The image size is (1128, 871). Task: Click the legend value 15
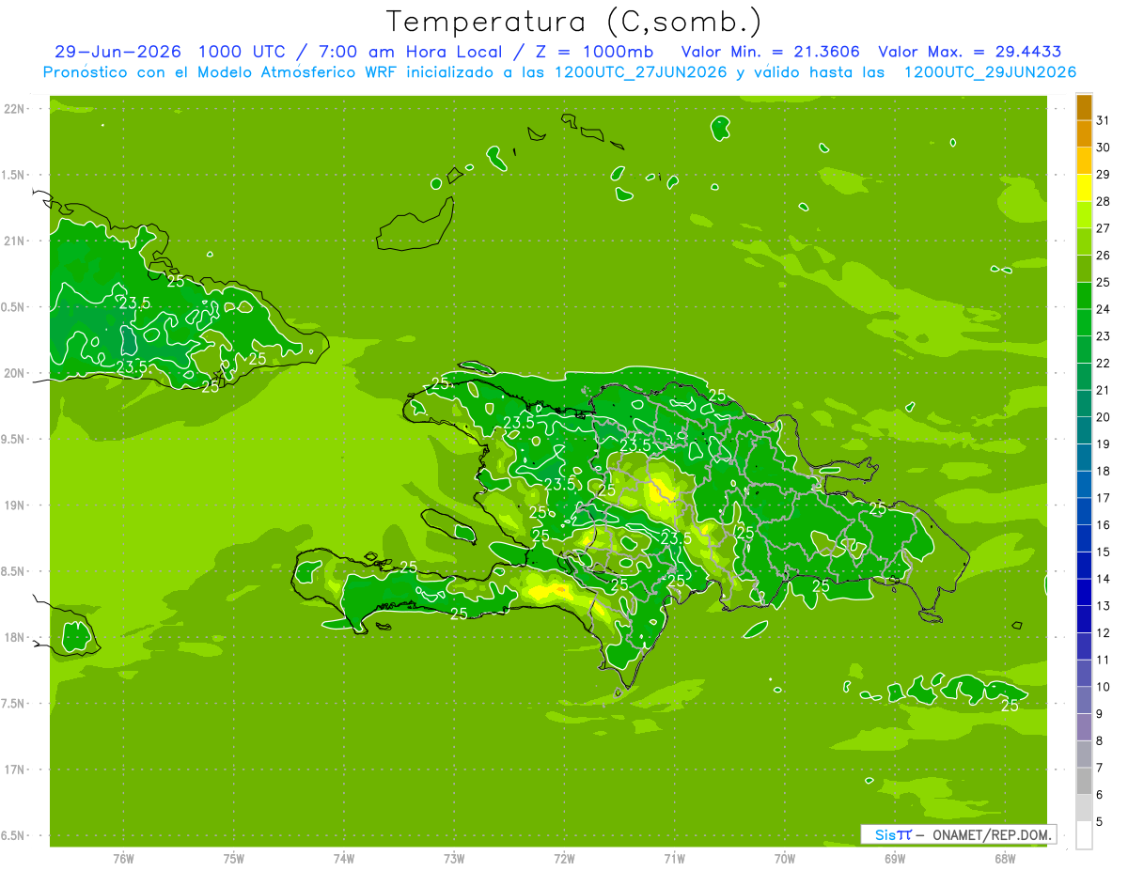pyautogui.click(x=1104, y=552)
